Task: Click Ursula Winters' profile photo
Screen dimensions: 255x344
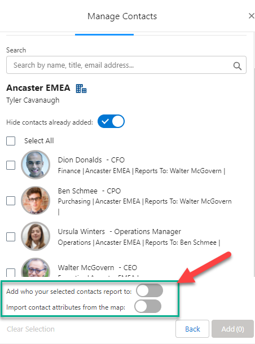Action: 36,236
